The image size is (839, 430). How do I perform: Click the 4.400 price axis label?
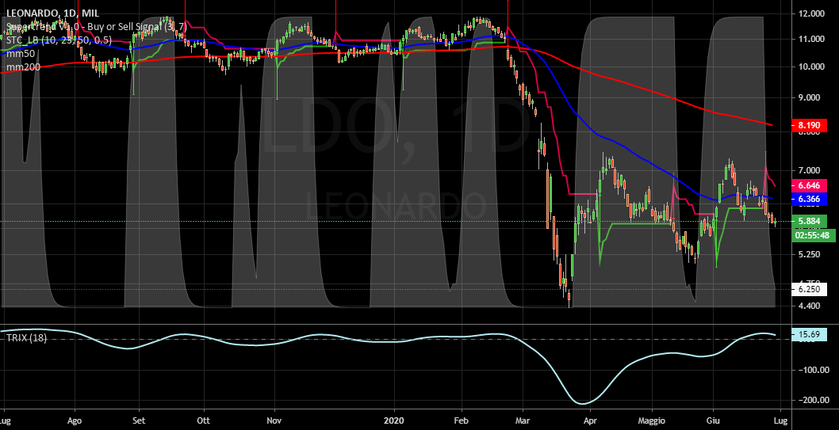pos(810,306)
